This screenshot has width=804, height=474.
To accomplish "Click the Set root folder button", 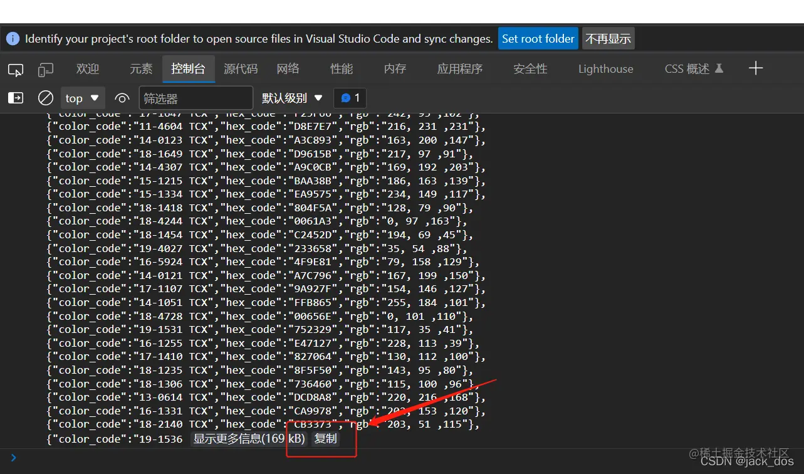I will pyautogui.click(x=538, y=39).
